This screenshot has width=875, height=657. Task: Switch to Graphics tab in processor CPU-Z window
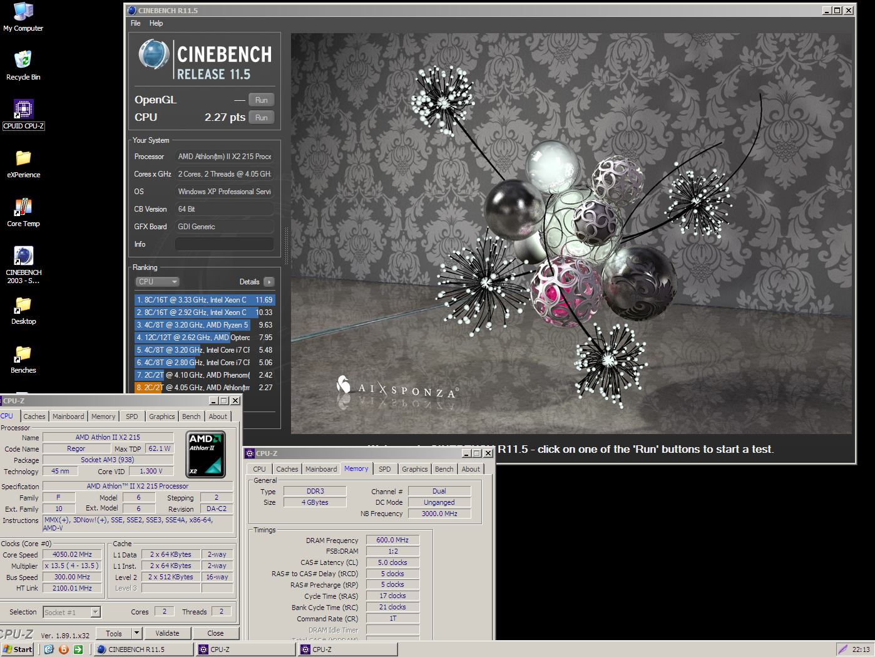[x=162, y=416]
